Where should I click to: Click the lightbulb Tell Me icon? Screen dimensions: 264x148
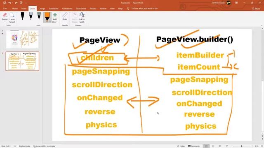[x=128, y=8]
